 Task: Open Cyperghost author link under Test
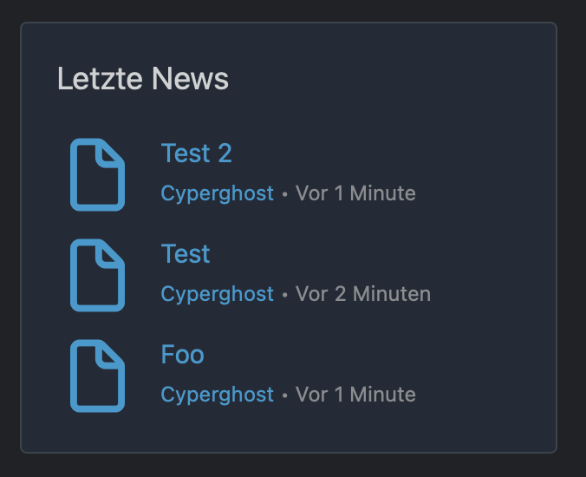[217, 294]
